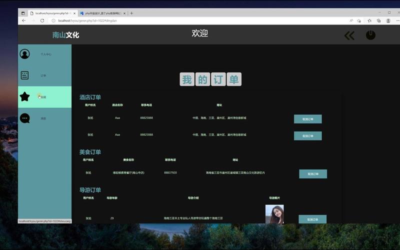Click the food order restaurant name cell
400x250 pixels.
(x=128, y=172)
